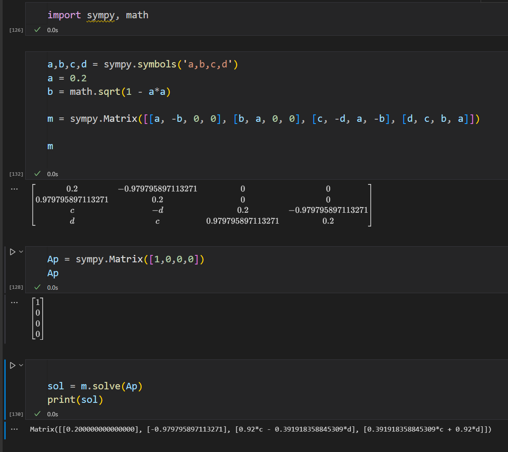Click execution count [128]

point(16,287)
